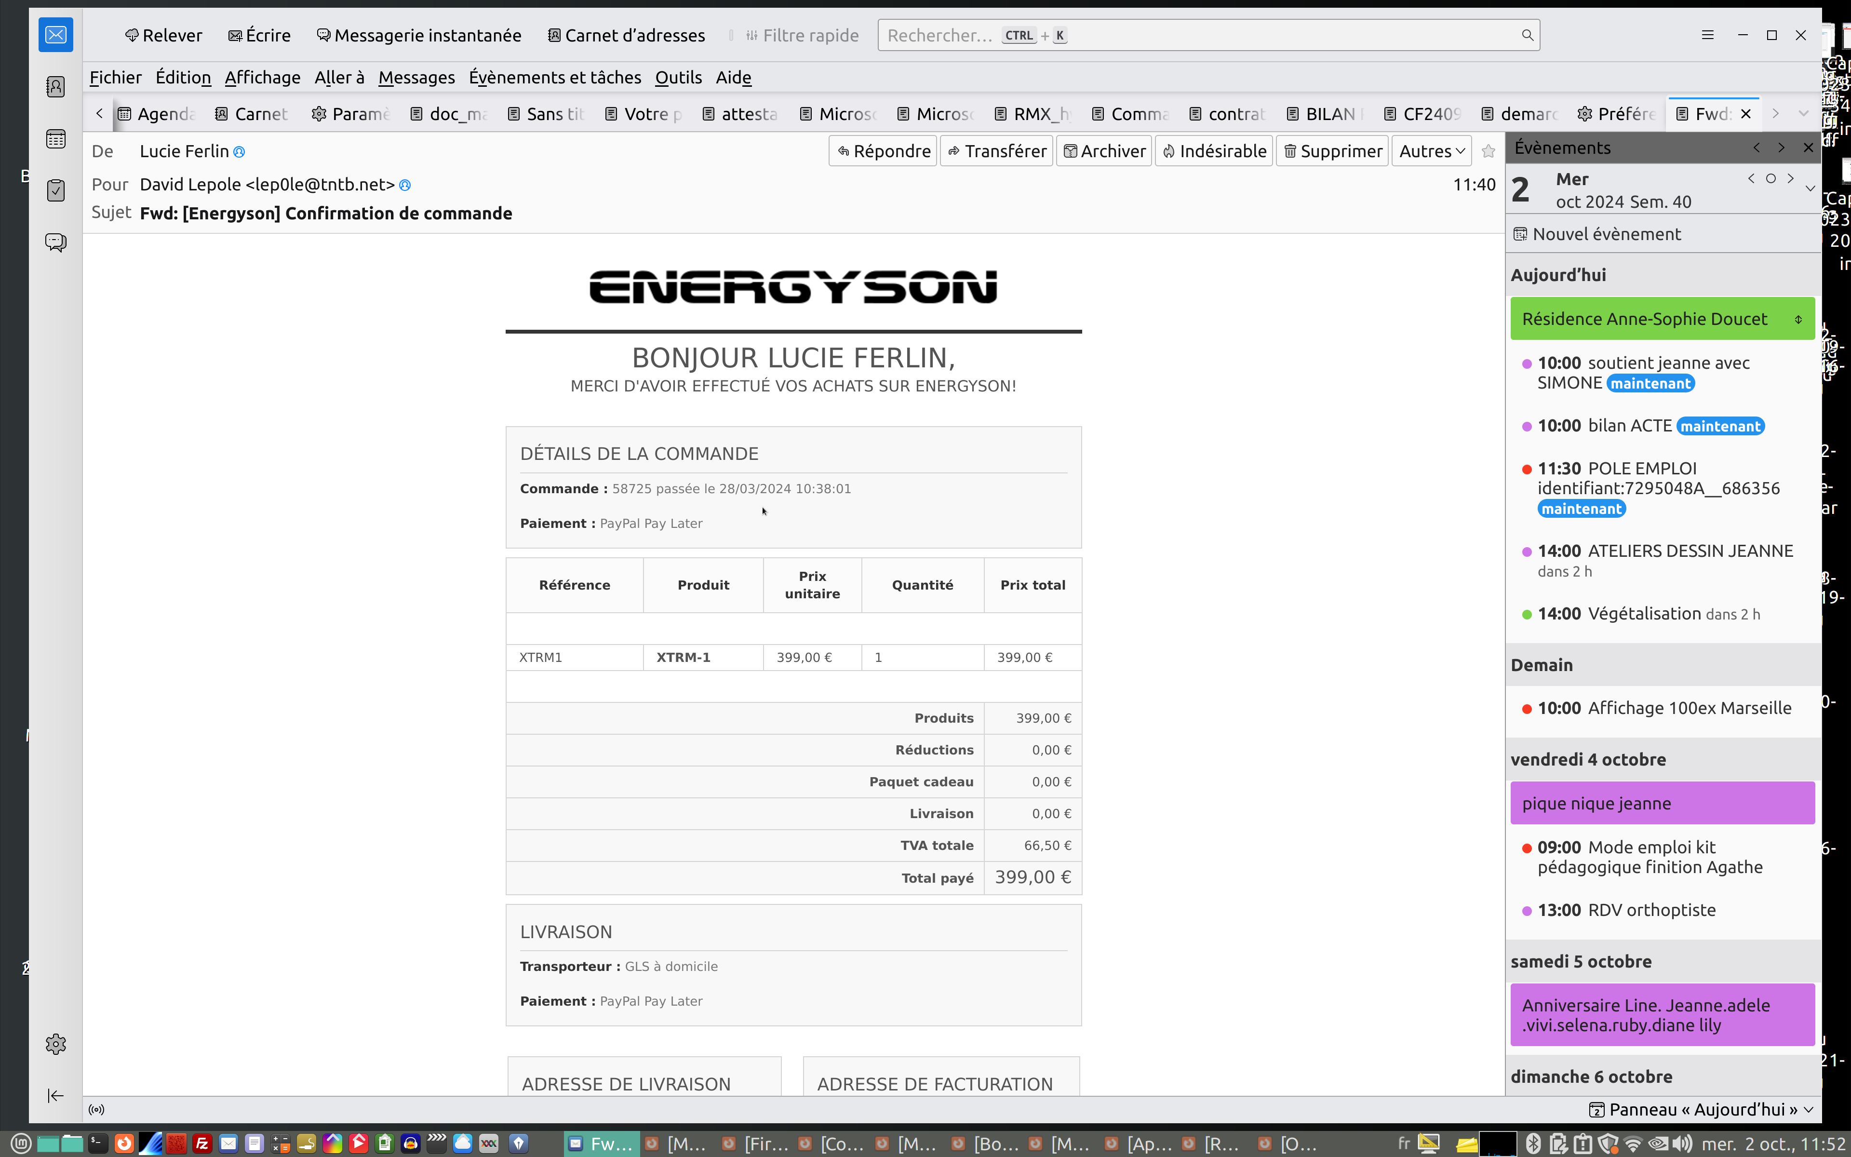This screenshot has height=1157, width=1851.
Task: Open the green Résidence Anne-Sophie Doucet event
Action: [1645, 319]
